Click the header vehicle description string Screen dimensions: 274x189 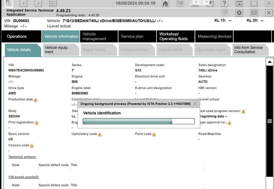click(113, 21)
